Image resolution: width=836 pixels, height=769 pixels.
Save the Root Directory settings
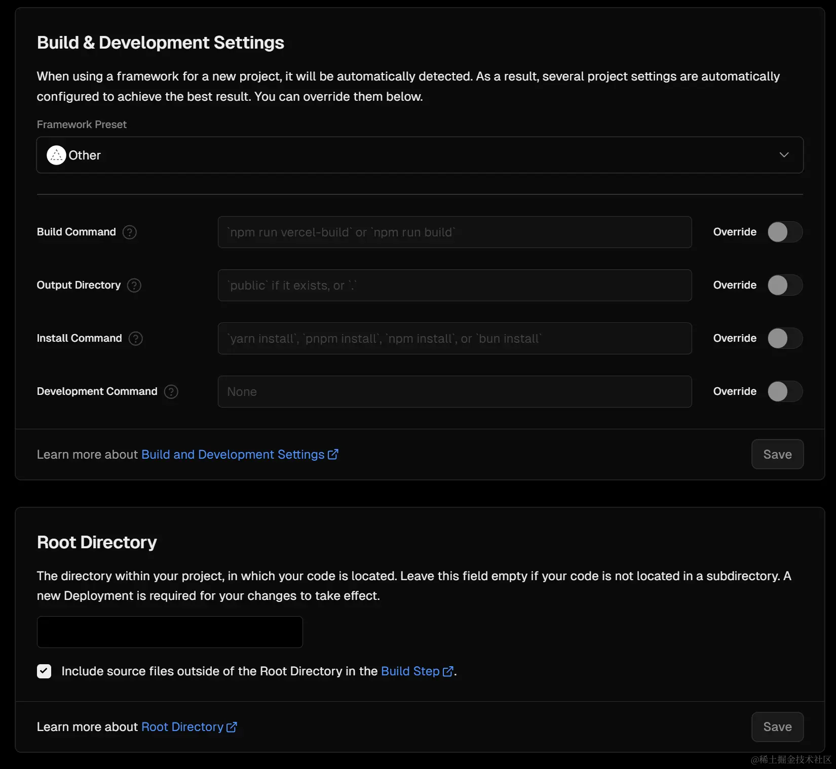point(777,727)
